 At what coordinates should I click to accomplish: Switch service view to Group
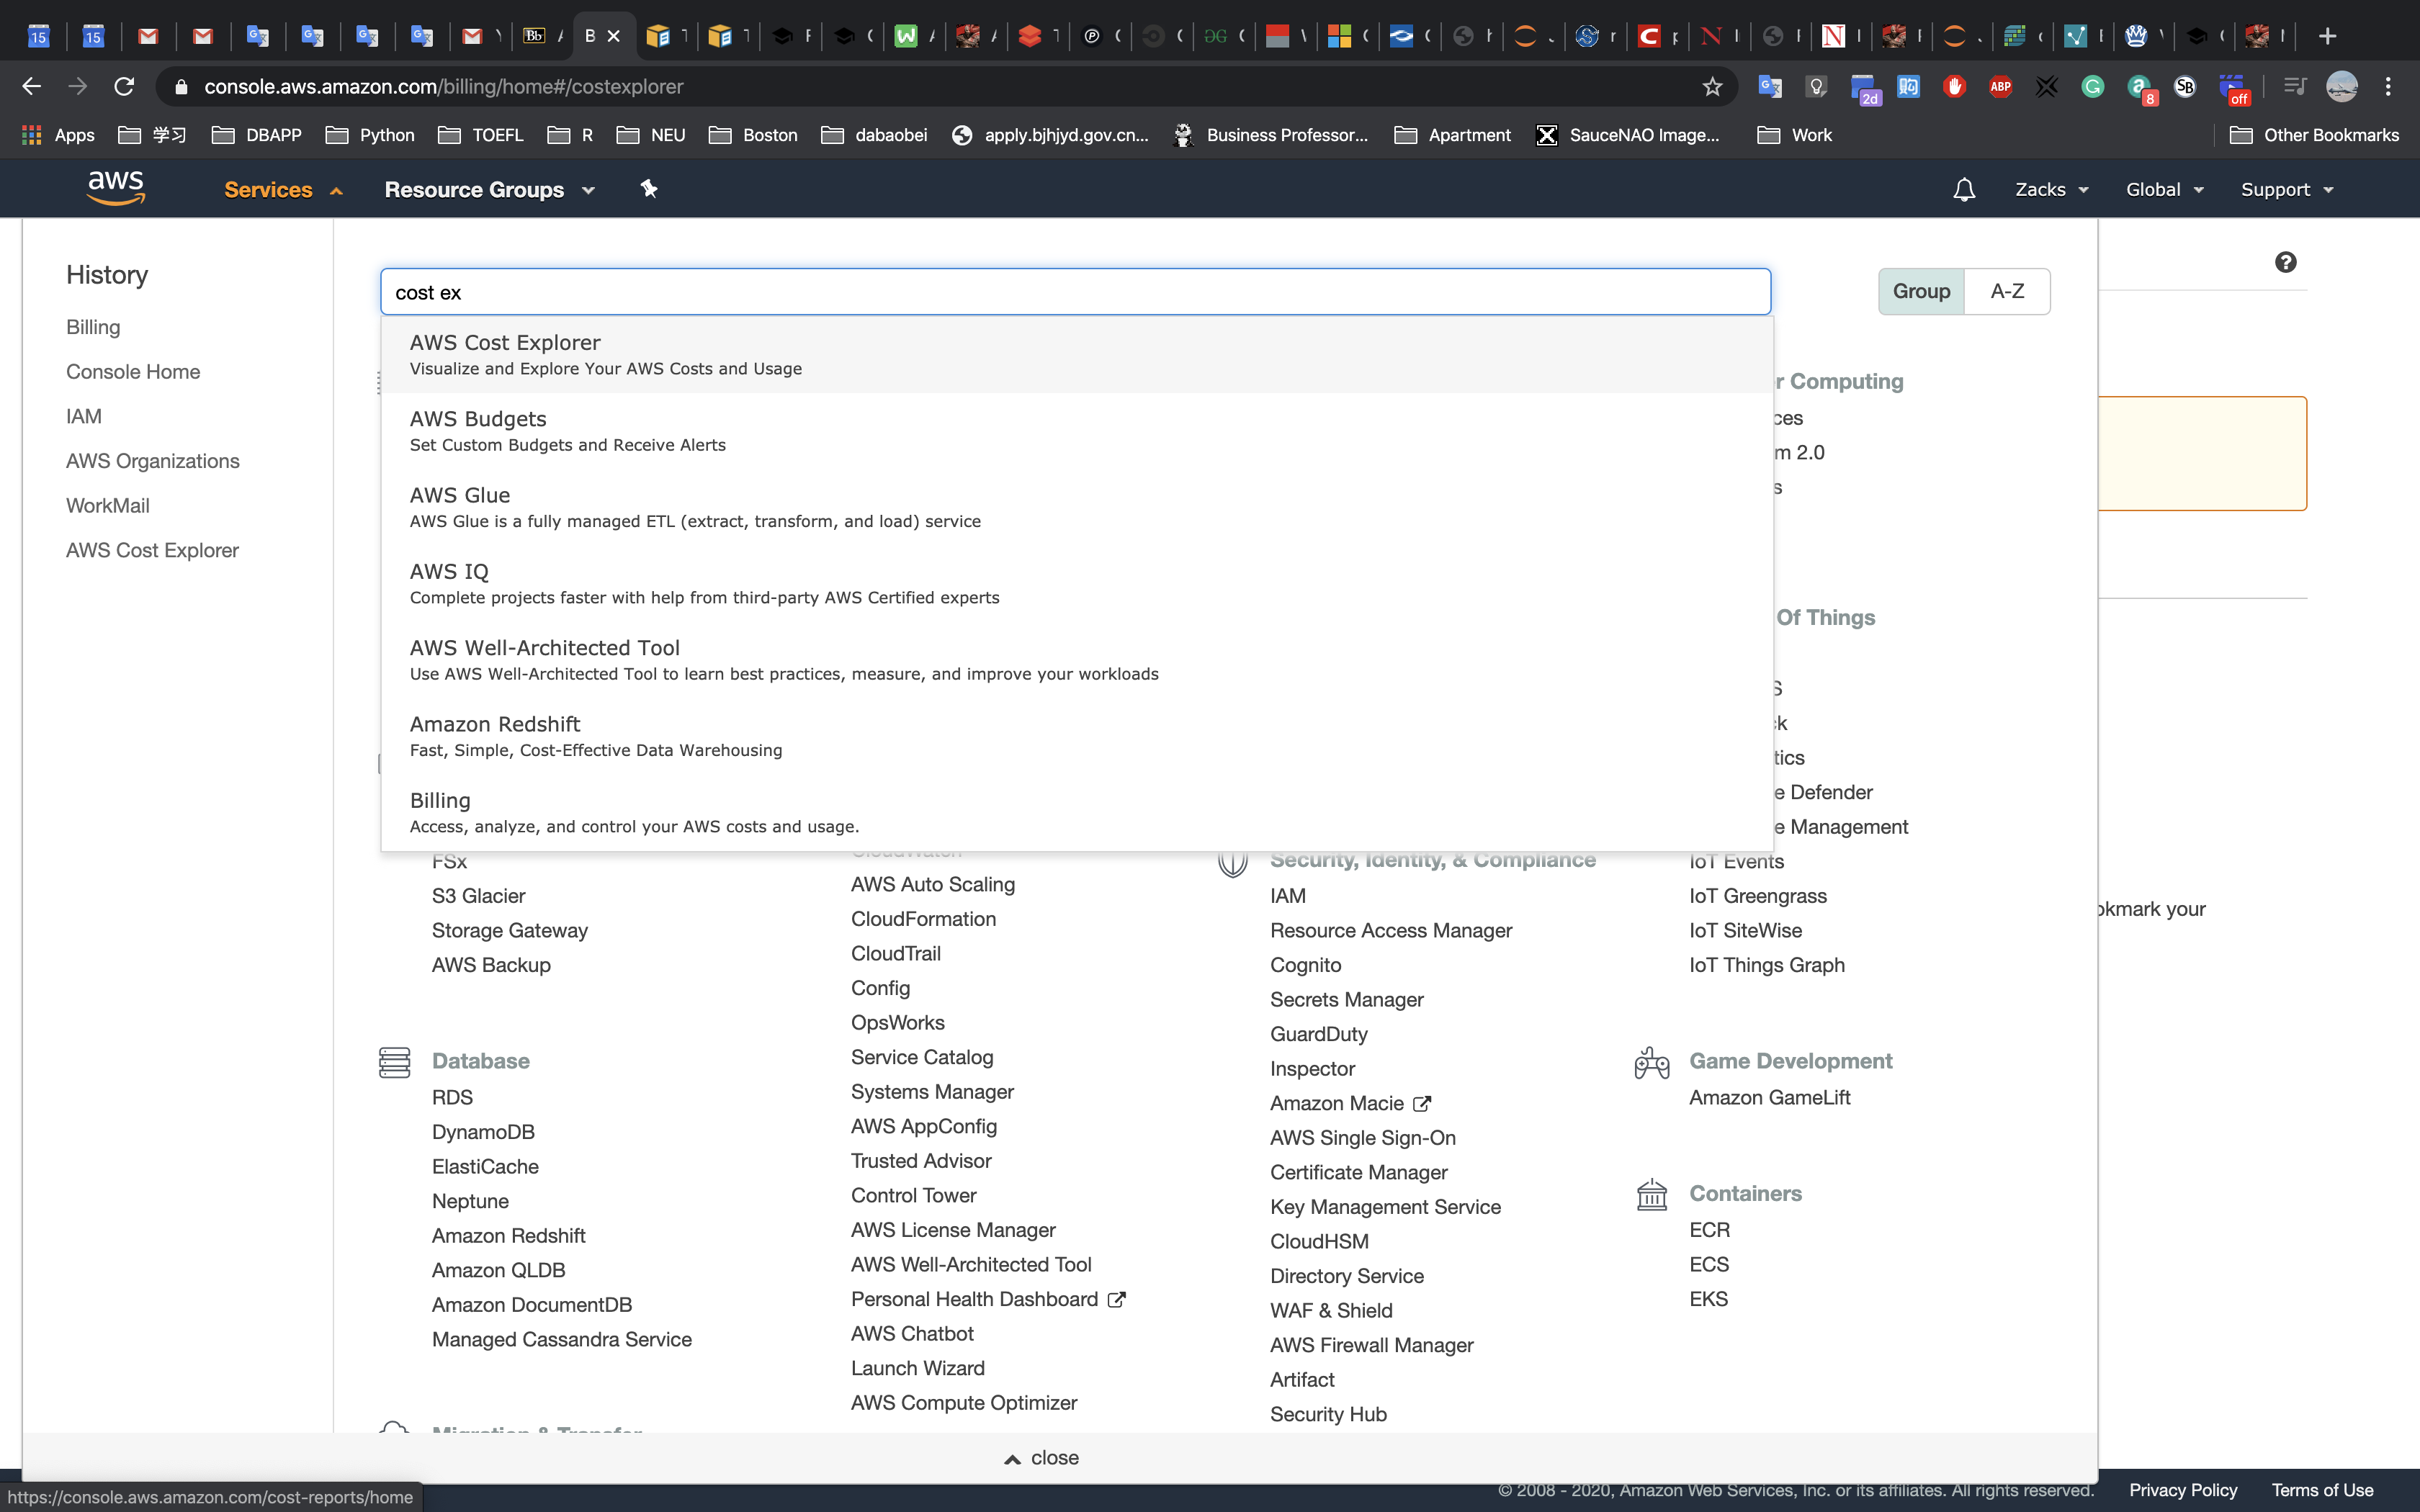coord(1920,291)
